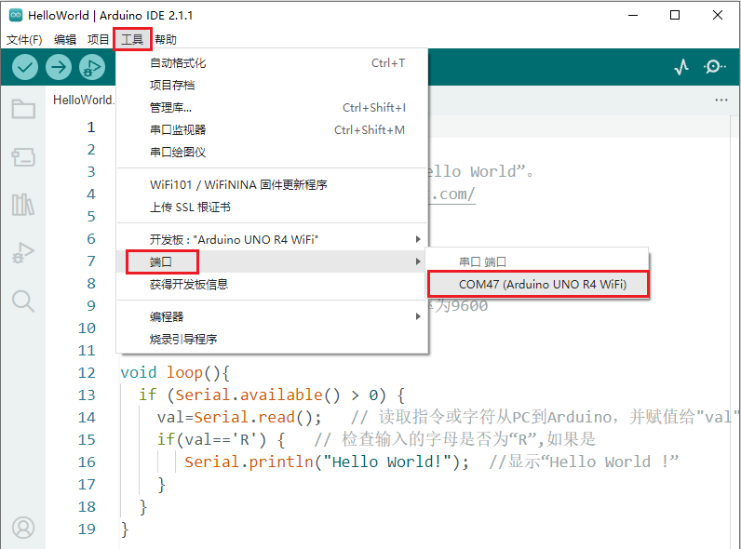Select 烧录引导程序
The width and height of the screenshot is (741, 549).
click(x=272, y=339)
